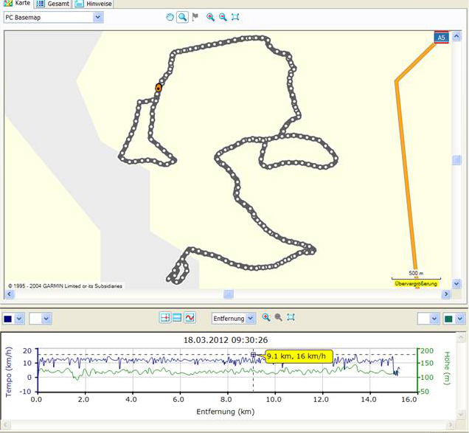Image resolution: width=469 pixels, height=433 pixels.
Task: Zoom in on the chart
Action: [265, 318]
